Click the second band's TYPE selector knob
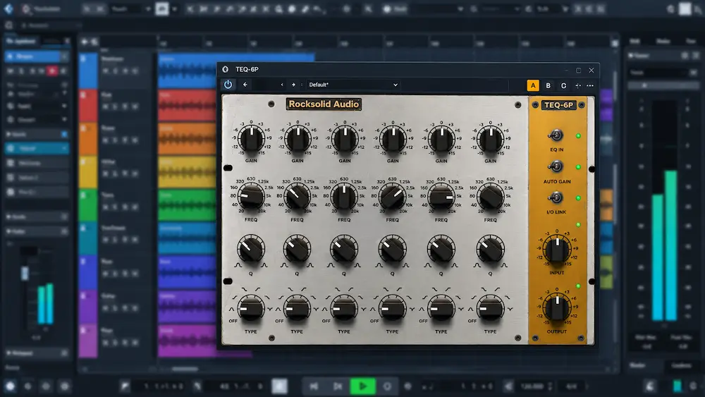This screenshot has width=705, height=397. (x=298, y=308)
